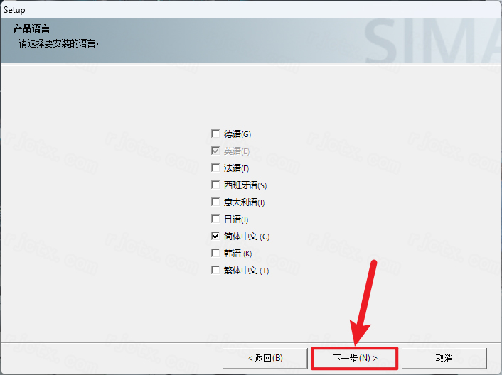Click the 繁体中文 (T) label text
Image resolution: width=502 pixels, height=375 pixels.
pos(246,270)
